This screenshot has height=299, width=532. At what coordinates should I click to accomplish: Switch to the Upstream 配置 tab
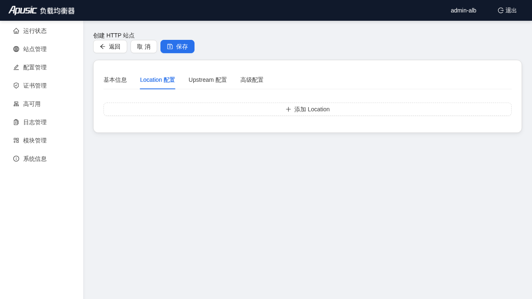(x=208, y=80)
